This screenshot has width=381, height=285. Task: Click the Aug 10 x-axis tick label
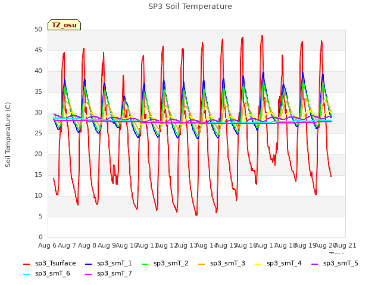[x=127, y=245]
